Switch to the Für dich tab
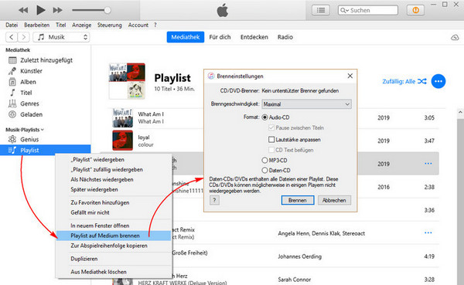The width and height of the screenshot is (464, 285). point(220,37)
